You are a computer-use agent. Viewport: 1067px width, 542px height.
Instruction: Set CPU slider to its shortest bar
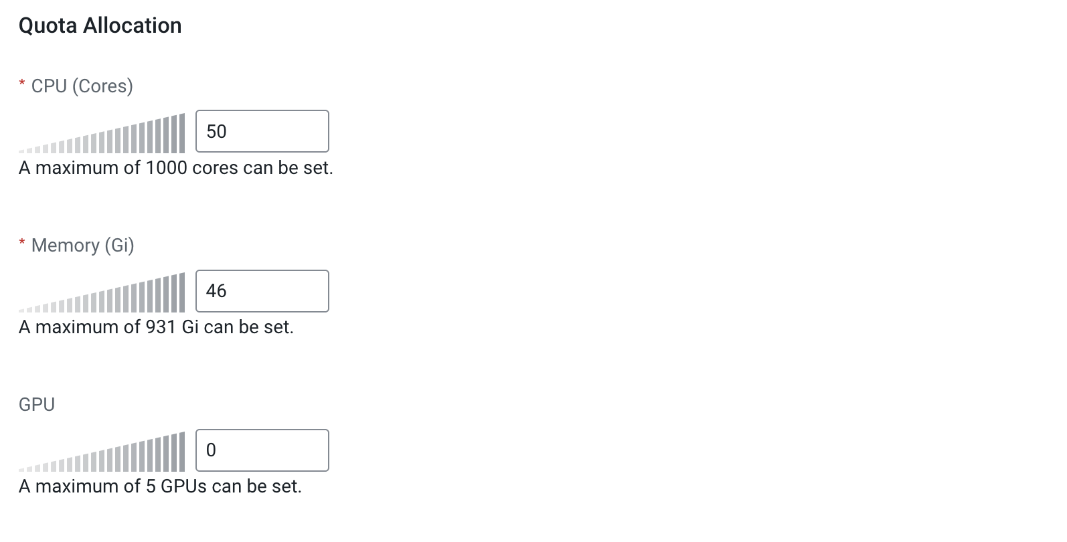pyautogui.click(x=21, y=151)
